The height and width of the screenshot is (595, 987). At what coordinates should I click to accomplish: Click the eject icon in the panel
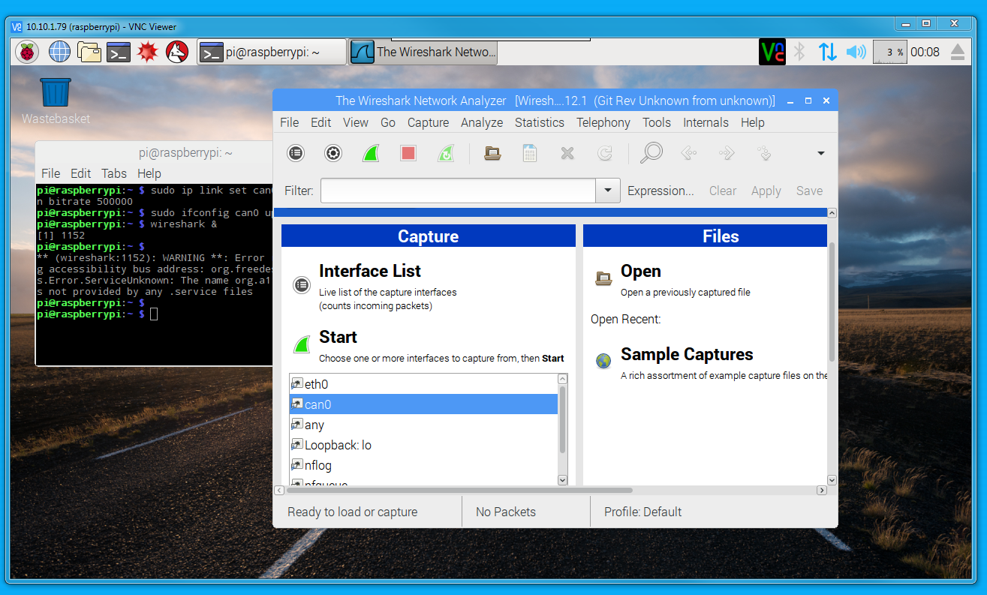tap(958, 52)
